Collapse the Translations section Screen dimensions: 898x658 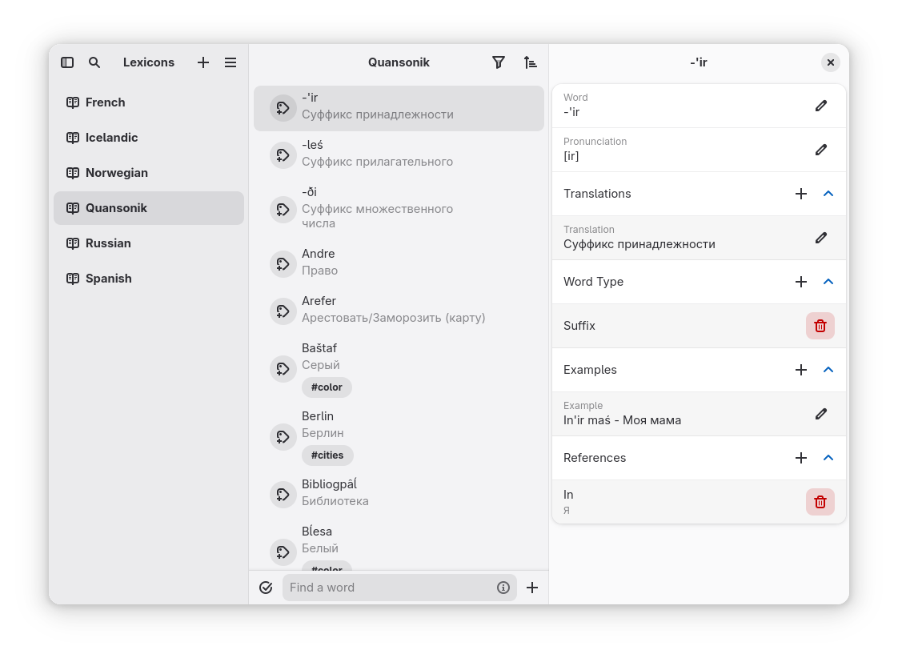(x=828, y=194)
